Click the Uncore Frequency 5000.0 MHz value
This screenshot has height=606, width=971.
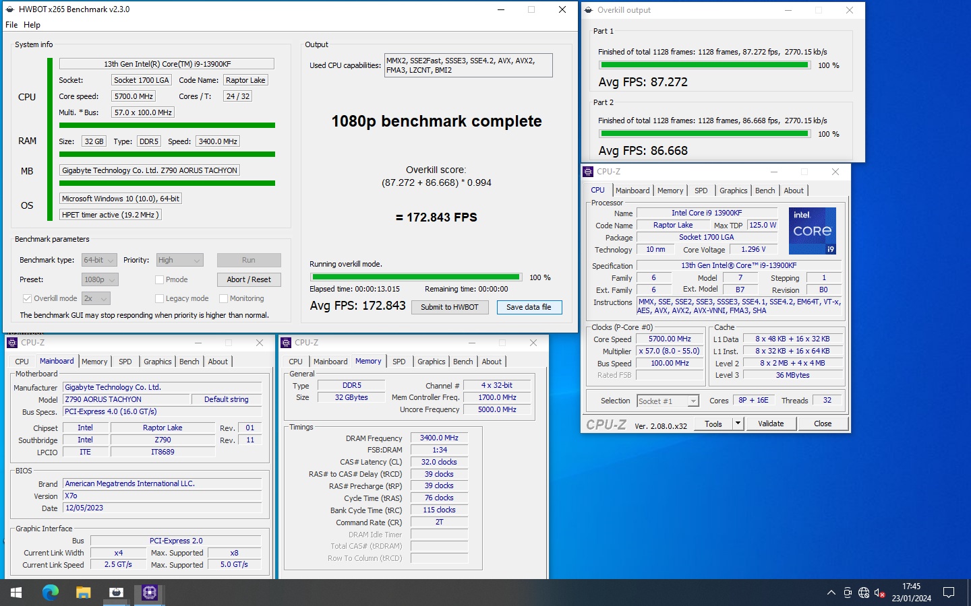tap(497, 409)
